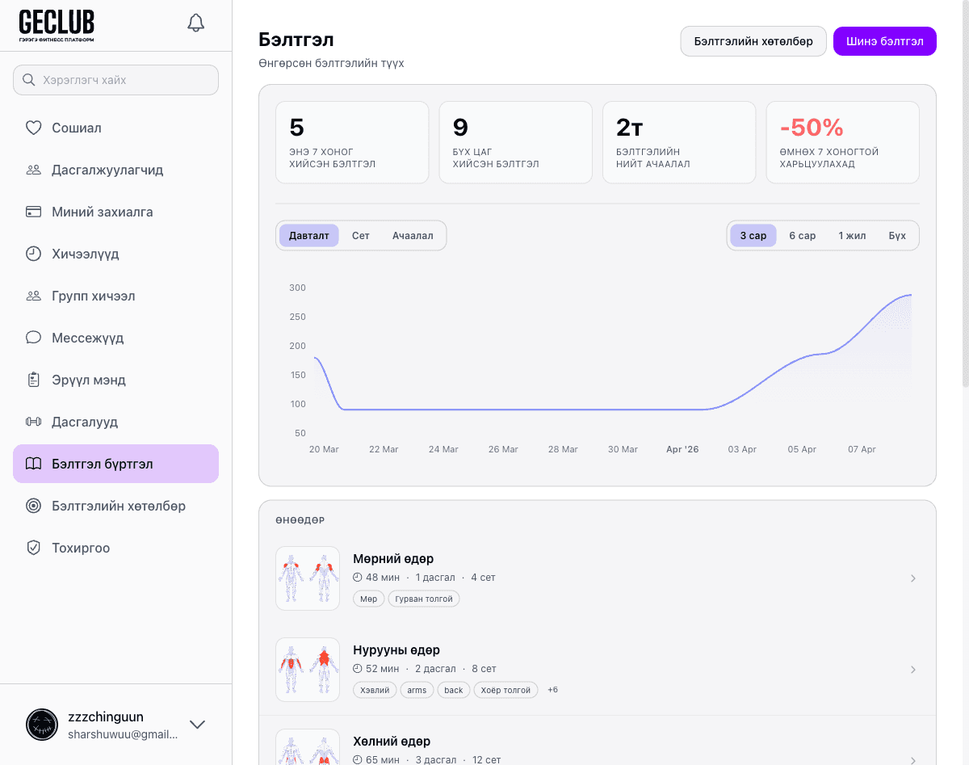Open Групп хичээл in sidebar
The width and height of the screenshot is (969, 765).
93,296
